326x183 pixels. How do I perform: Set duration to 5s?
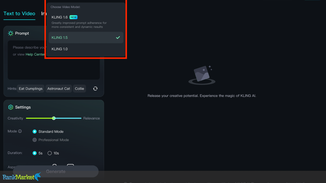pos(37,153)
